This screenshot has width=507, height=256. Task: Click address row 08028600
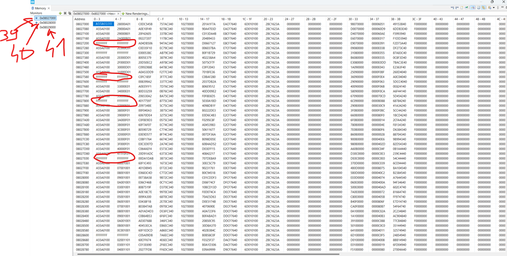[82, 235]
